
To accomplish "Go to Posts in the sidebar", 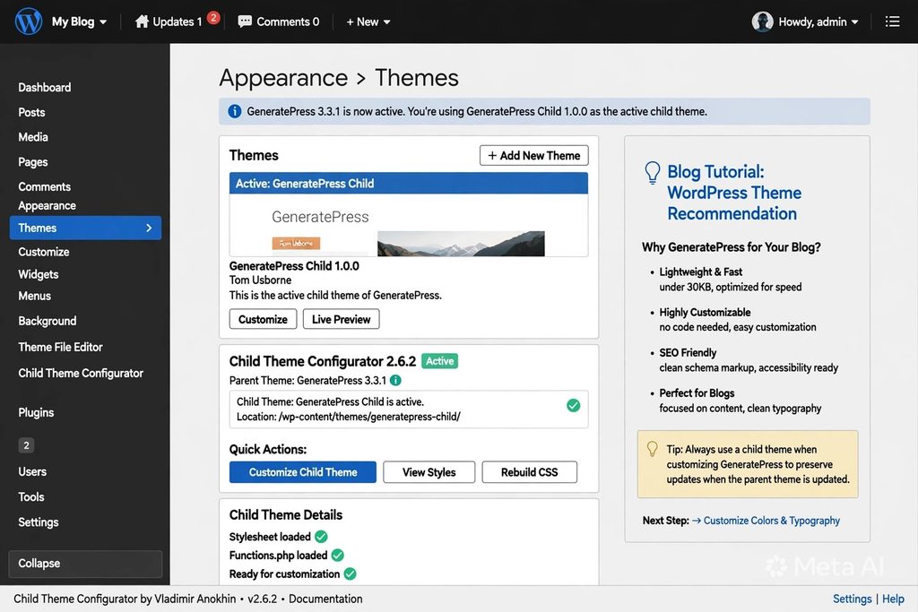I will pos(31,112).
